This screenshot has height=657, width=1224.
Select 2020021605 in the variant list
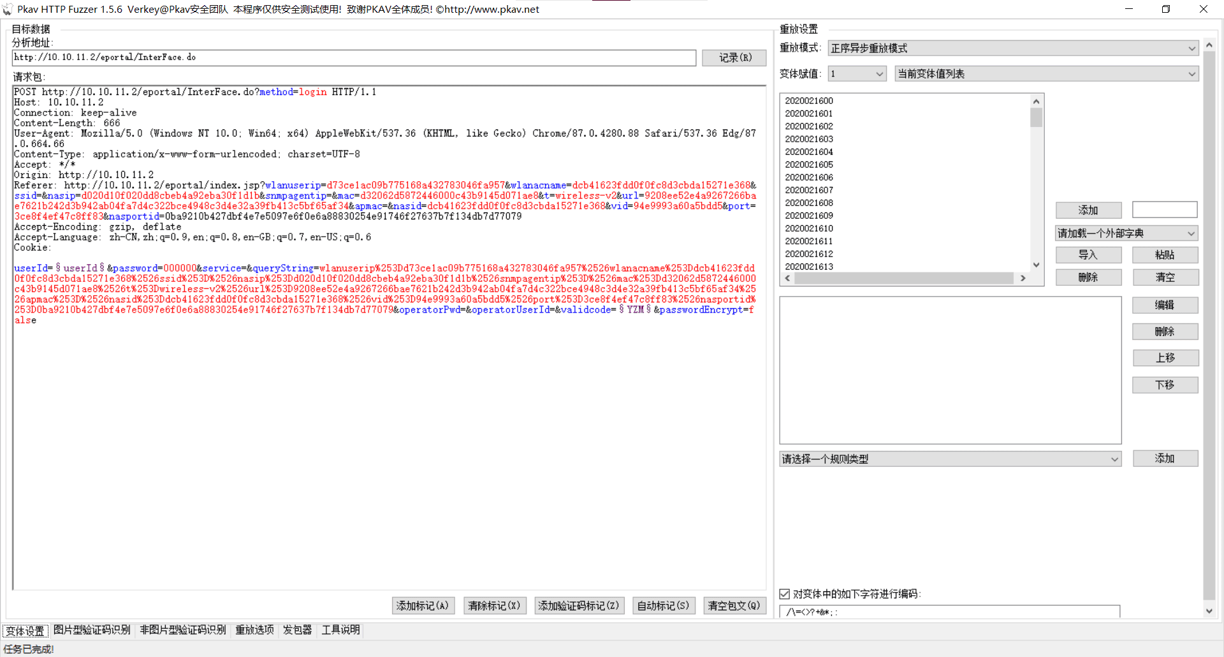(809, 165)
